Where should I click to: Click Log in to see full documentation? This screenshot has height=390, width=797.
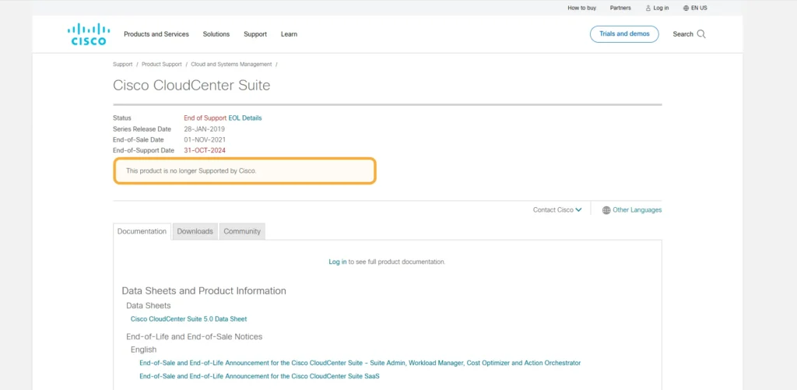point(338,262)
